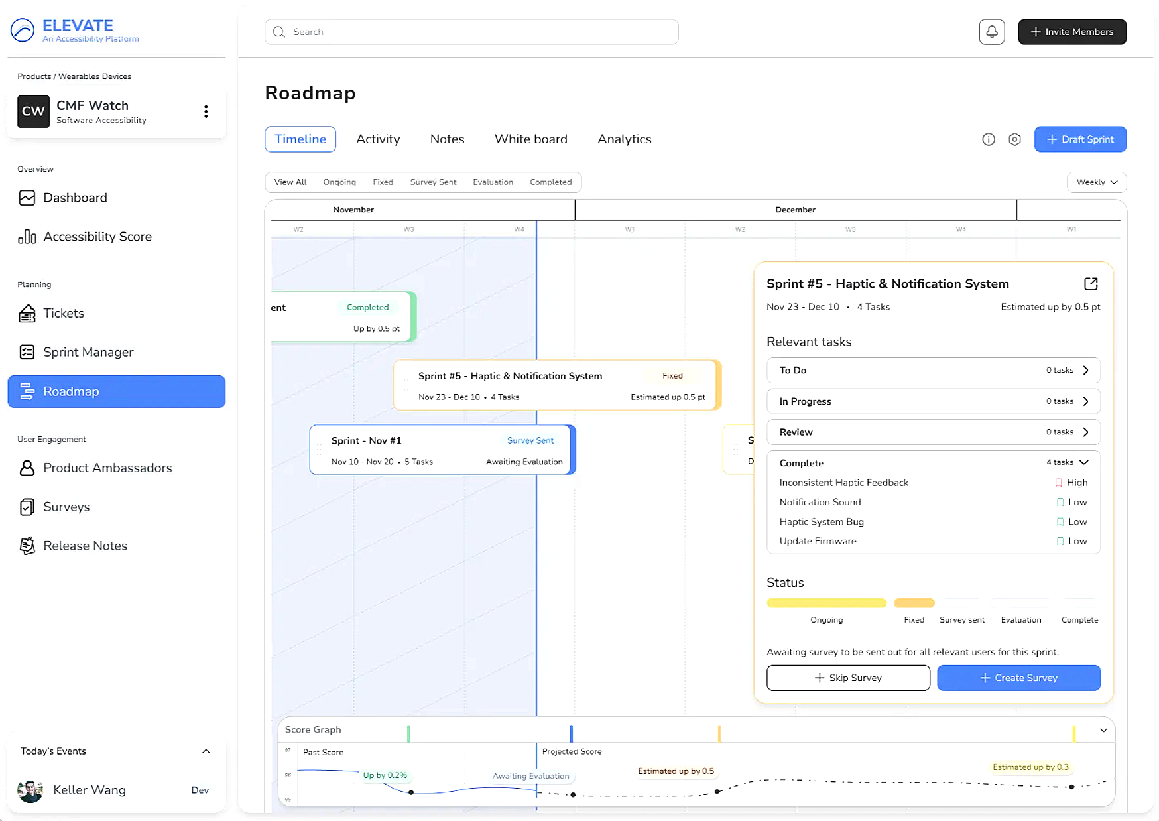Screen dimensions: 1159x821
Task: Click Haptic System Bug Low priority flag
Action: click(1060, 522)
